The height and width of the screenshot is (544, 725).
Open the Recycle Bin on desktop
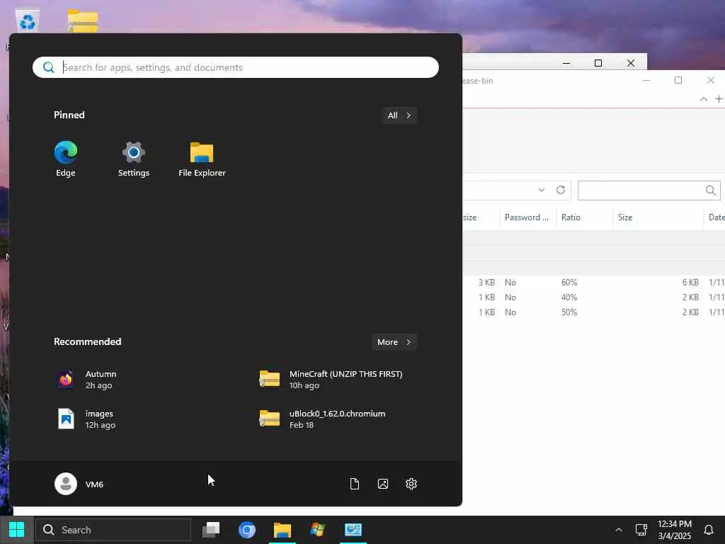pyautogui.click(x=28, y=21)
